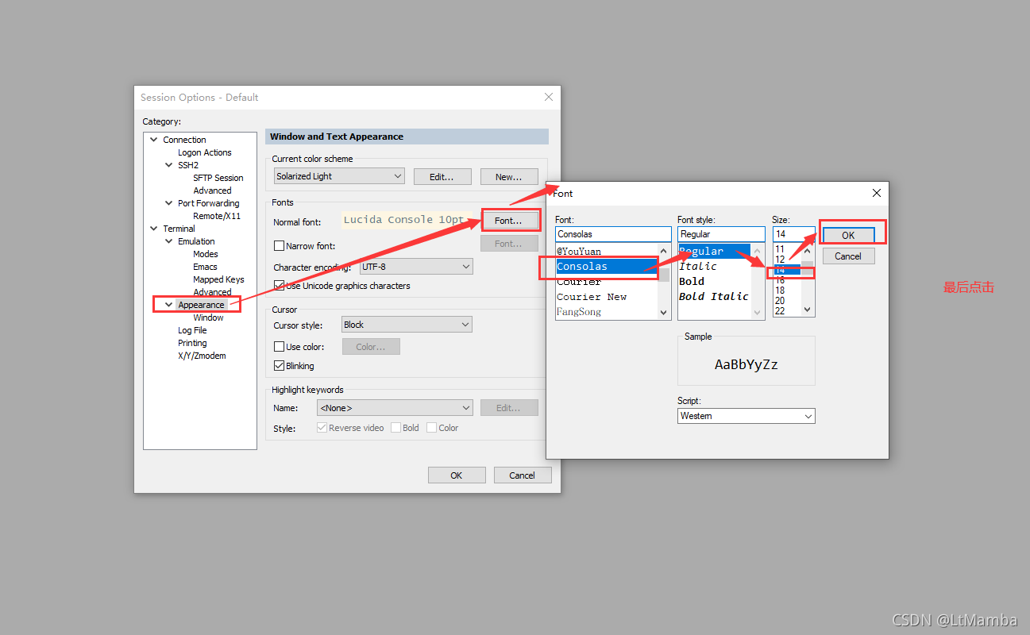This screenshot has height=635, width=1030.
Task: Click the font Size input field
Action: (794, 234)
